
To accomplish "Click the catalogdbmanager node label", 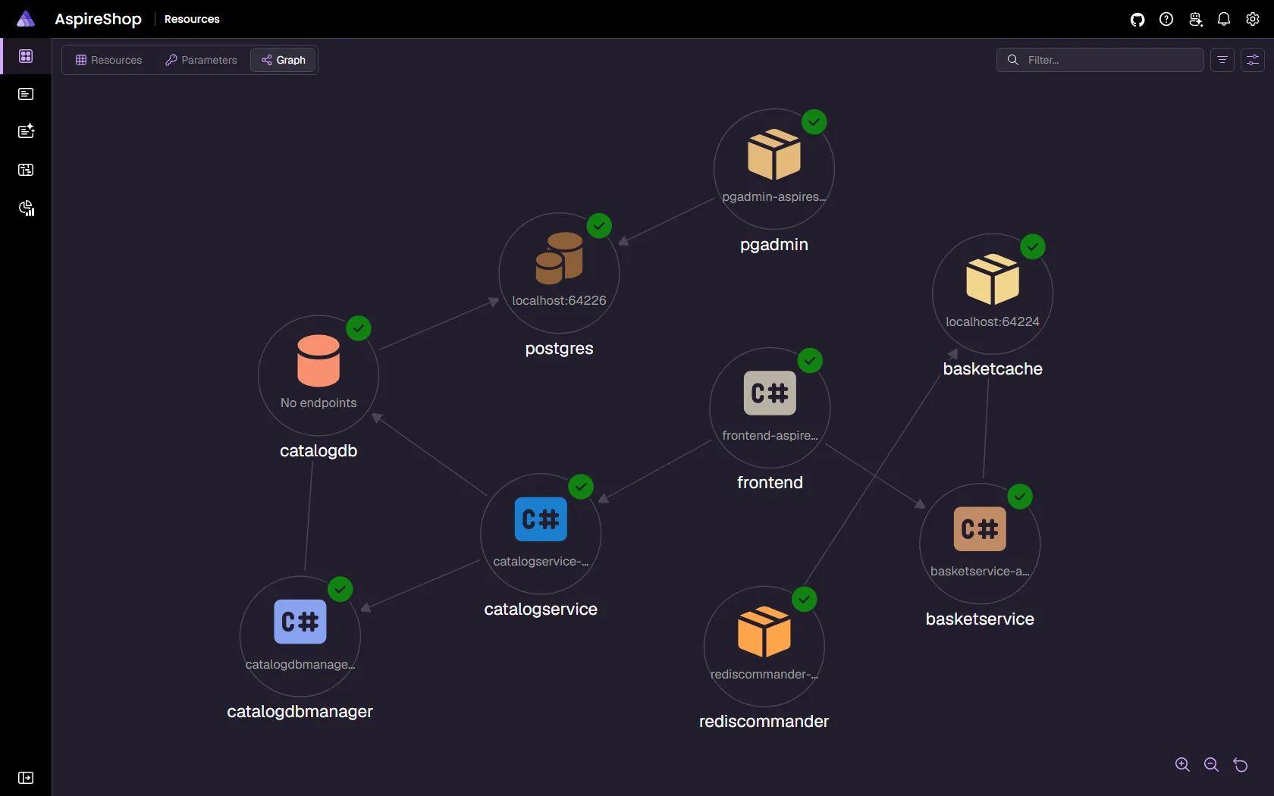I will [x=300, y=711].
